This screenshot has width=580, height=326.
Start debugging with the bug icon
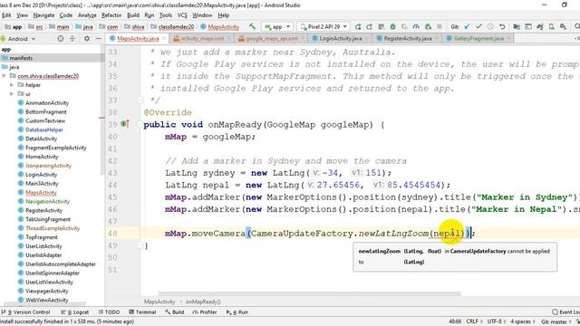click(392, 26)
